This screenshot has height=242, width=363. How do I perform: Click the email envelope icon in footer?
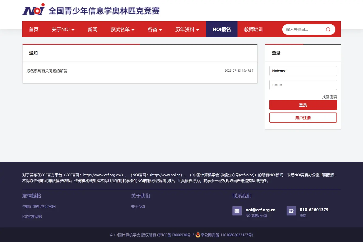pyautogui.click(x=237, y=211)
